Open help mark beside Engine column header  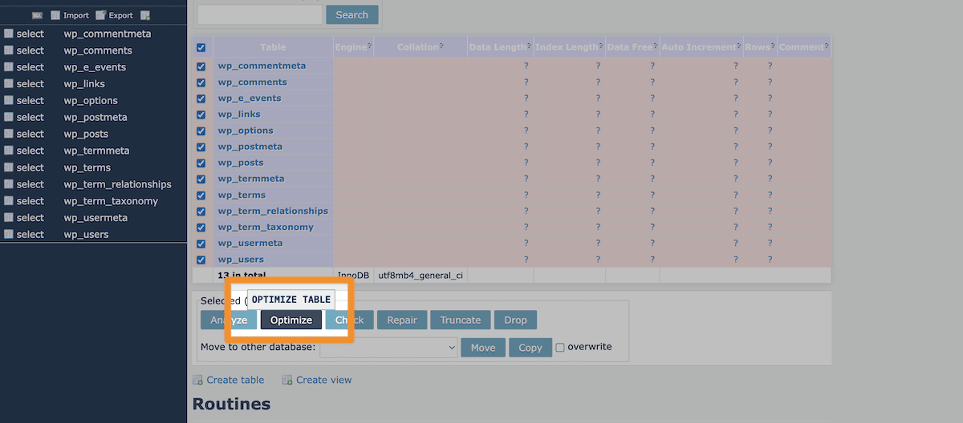pyautogui.click(x=369, y=46)
